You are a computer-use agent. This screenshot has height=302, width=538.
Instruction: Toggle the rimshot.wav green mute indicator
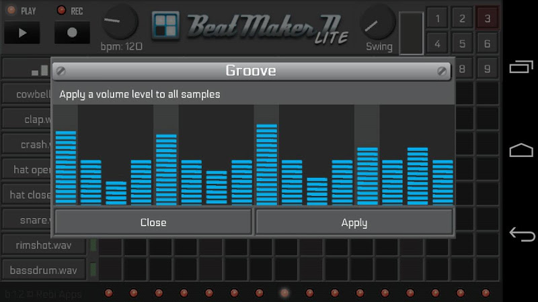pos(93,245)
